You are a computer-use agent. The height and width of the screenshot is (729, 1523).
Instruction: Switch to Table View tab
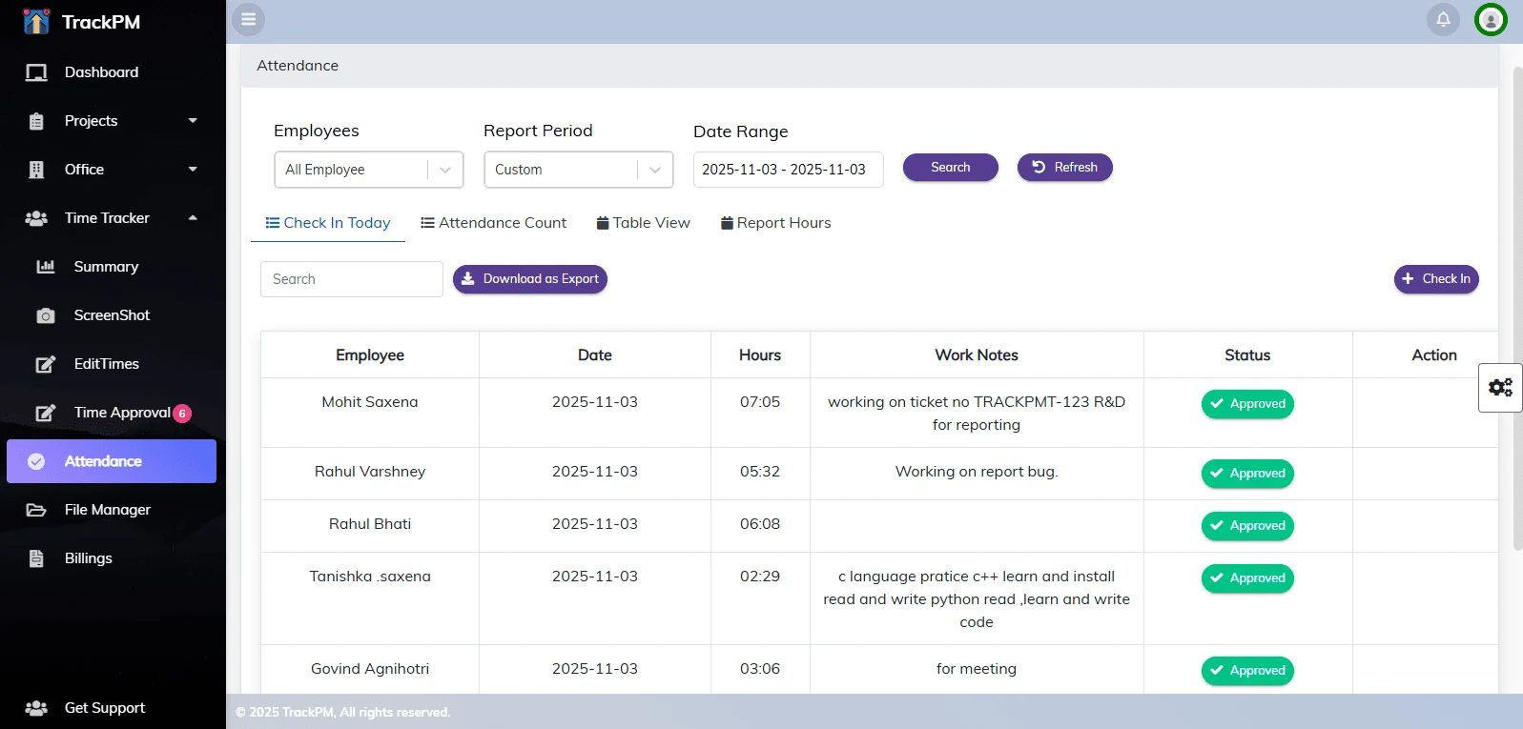pyautogui.click(x=644, y=223)
